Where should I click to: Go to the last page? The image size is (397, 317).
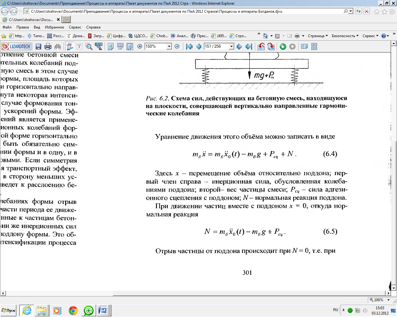pos(249,46)
